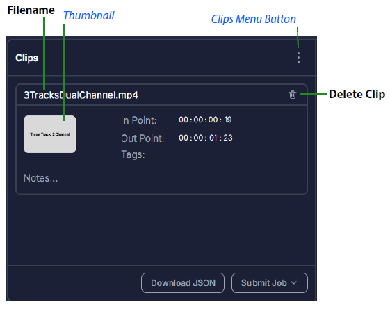The width and height of the screenshot is (390, 311).
Task: Open the Submit Job dropdown
Action: [x=269, y=283]
